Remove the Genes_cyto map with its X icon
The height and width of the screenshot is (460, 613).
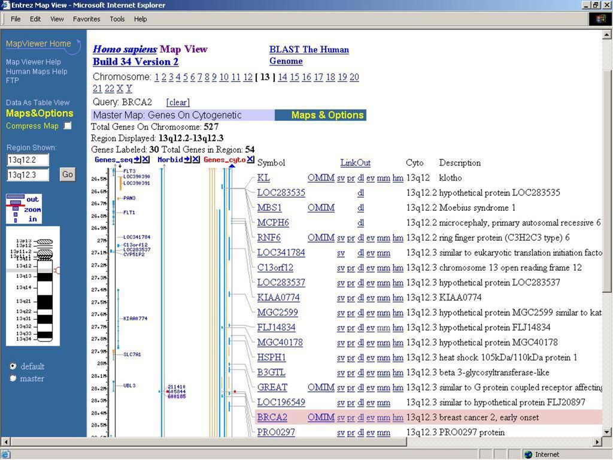click(x=250, y=159)
